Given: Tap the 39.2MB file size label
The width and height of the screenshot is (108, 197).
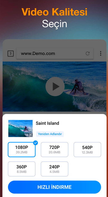Looking at the screenshot, I should (22, 152).
